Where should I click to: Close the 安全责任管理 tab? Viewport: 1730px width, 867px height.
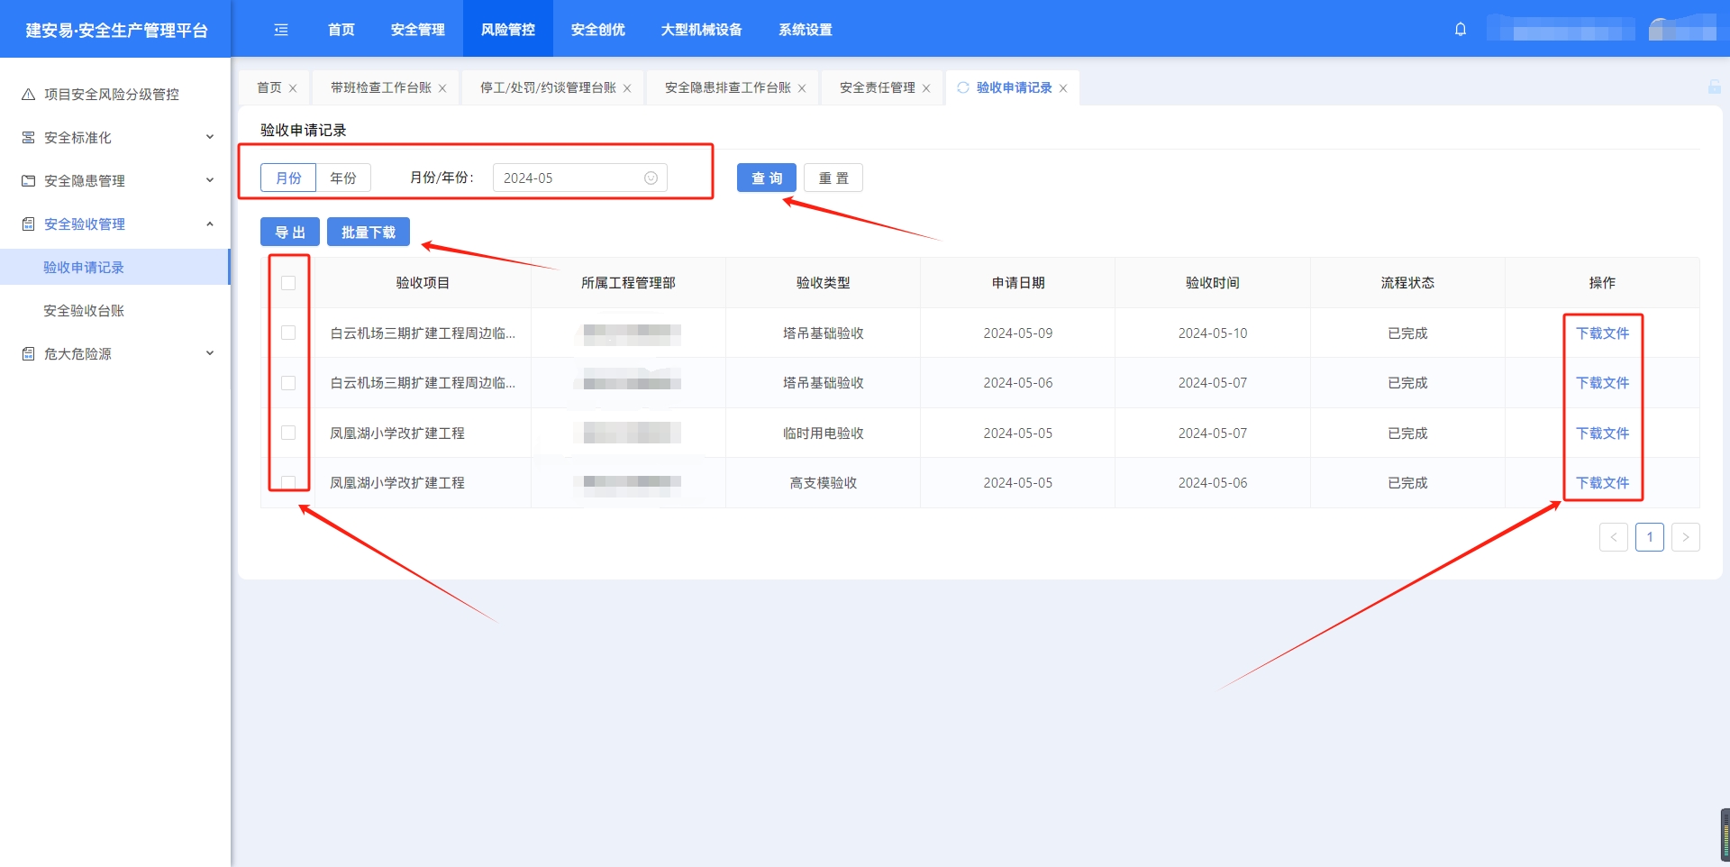tap(926, 88)
